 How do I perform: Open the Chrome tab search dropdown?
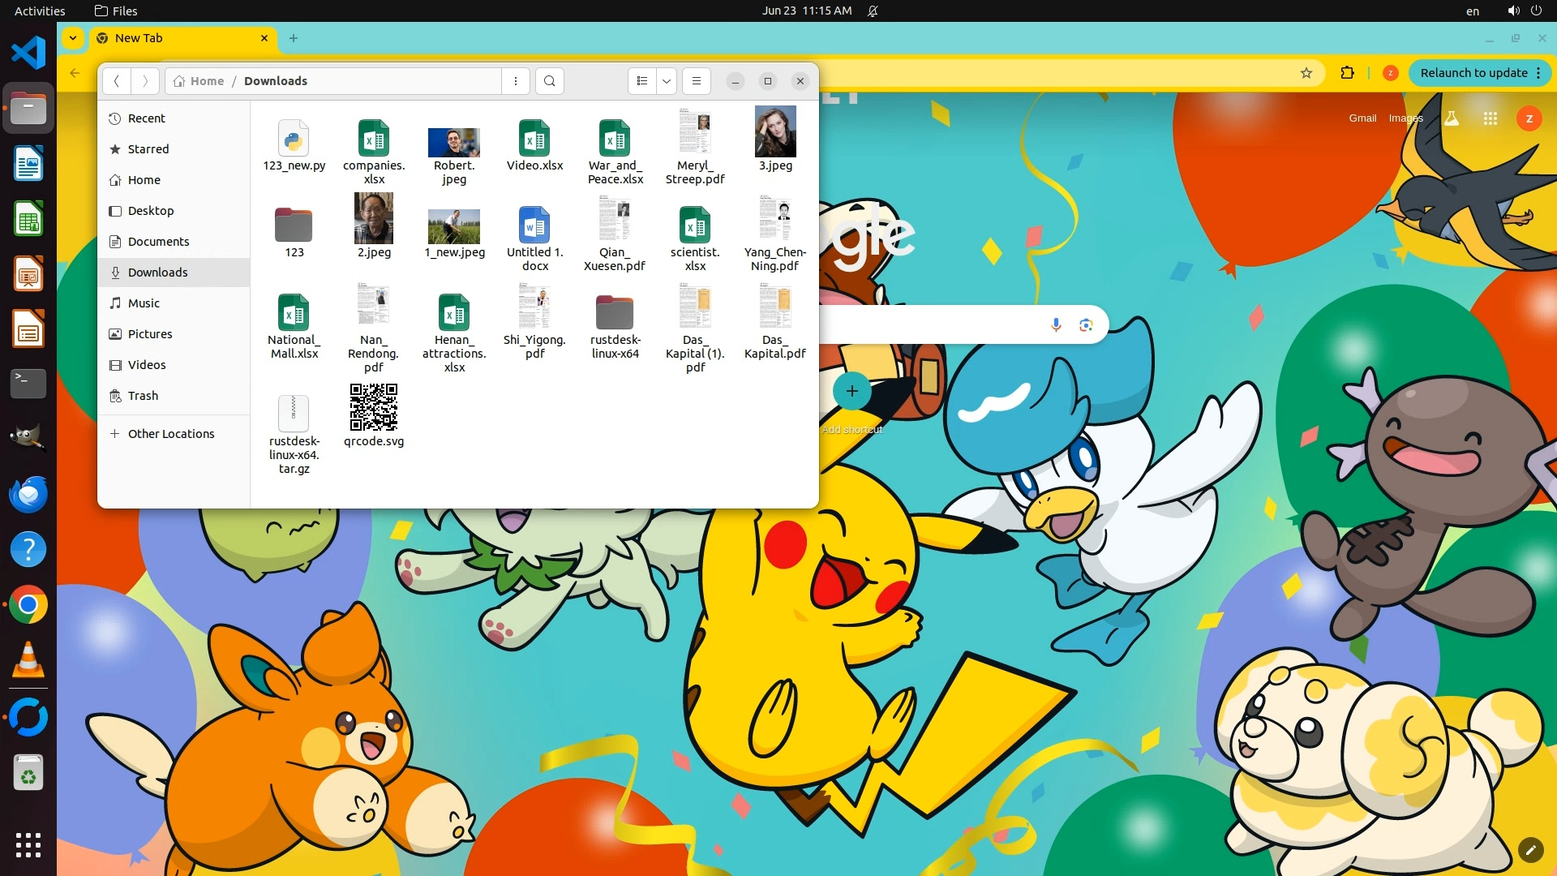[73, 38]
